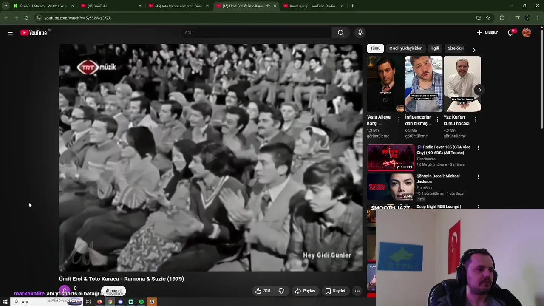544x306 pixels.
Task: Open the notifications bell
Action: (x=510, y=33)
